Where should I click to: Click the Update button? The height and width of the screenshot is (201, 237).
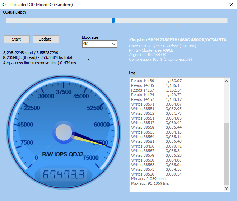(46, 39)
